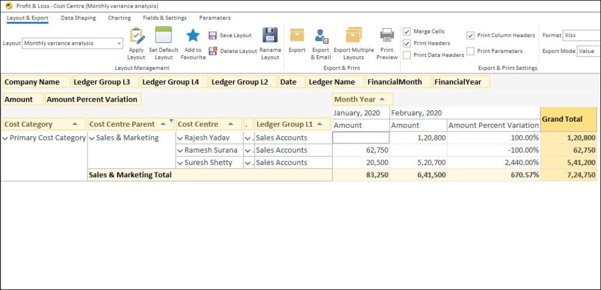Uncheck the Merge Cells checkbox
This screenshot has height=290, width=601.
[x=407, y=31]
